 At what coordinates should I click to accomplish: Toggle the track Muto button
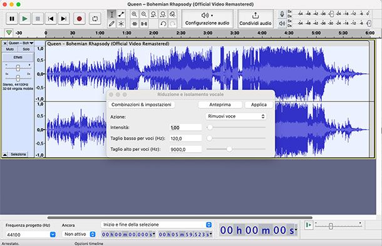[10, 49]
